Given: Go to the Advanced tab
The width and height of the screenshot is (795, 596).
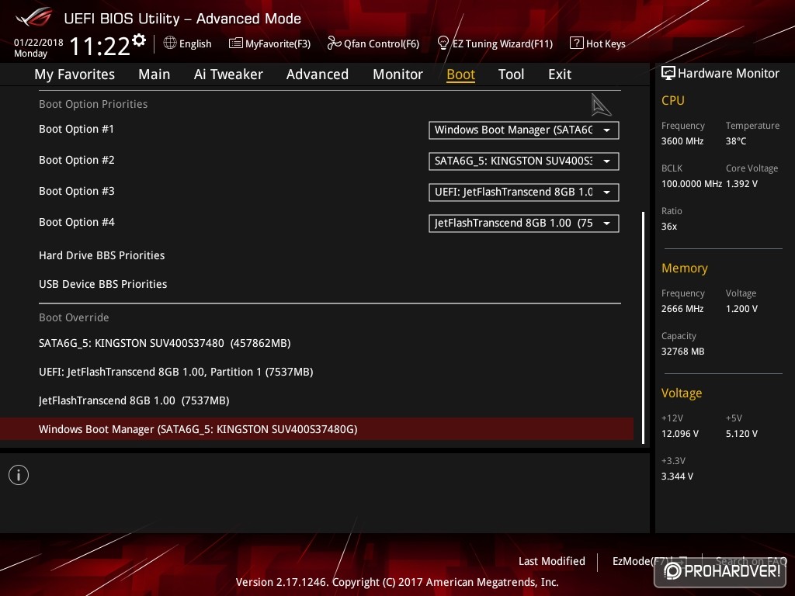Looking at the screenshot, I should (x=318, y=74).
